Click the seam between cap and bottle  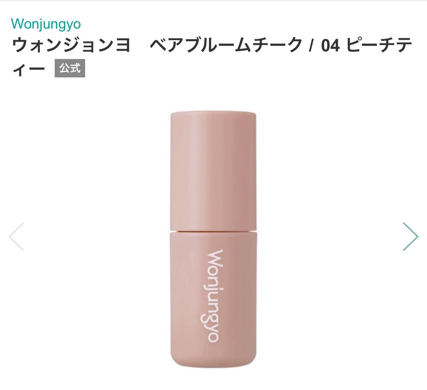tap(213, 231)
